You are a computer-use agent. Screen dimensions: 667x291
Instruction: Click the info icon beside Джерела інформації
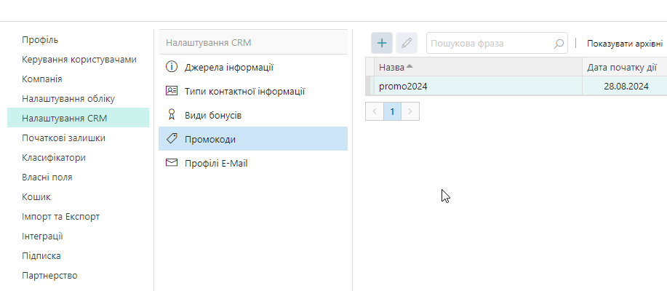(172, 68)
